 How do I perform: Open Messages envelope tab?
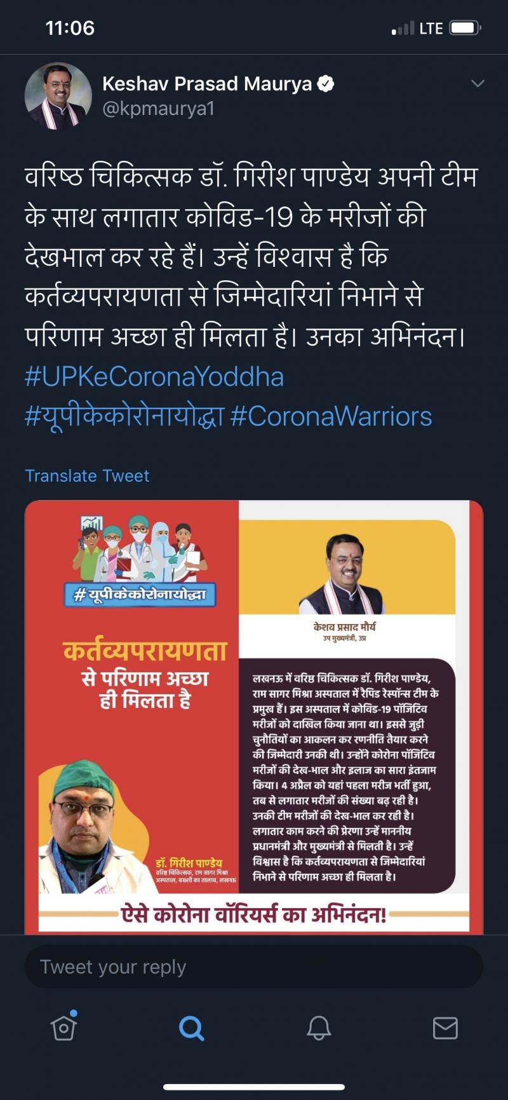[x=445, y=1028]
